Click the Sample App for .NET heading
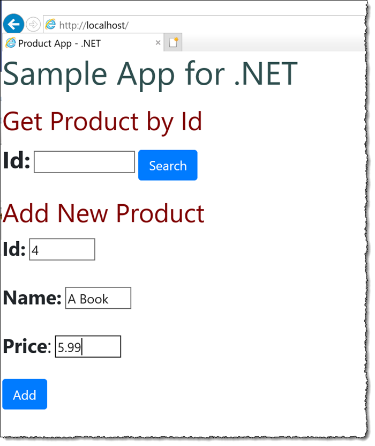Image resolution: width=375 pixels, height=446 pixels. [x=150, y=75]
